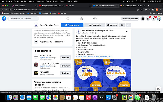Like the Oficina Center page
The image size is (163, 102).
(x=65, y=57)
